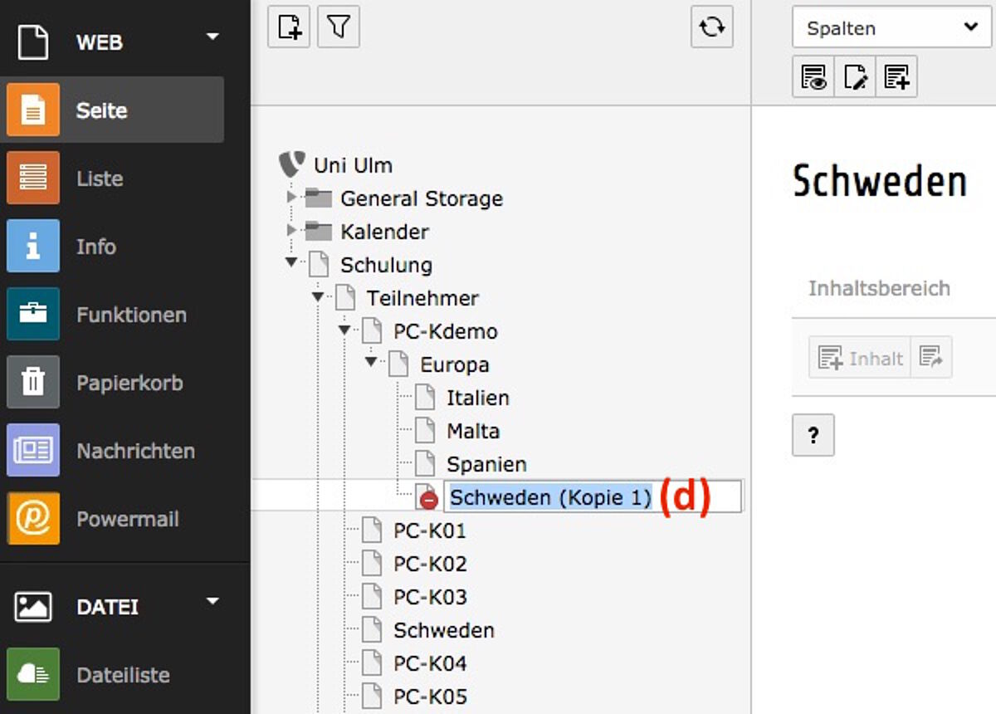Select the Europa page in tree
Viewport: 996px width, 714px height.
pyautogui.click(x=454, y=364)
